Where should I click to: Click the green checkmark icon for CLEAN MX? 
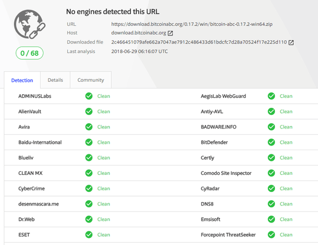[89, 173]
